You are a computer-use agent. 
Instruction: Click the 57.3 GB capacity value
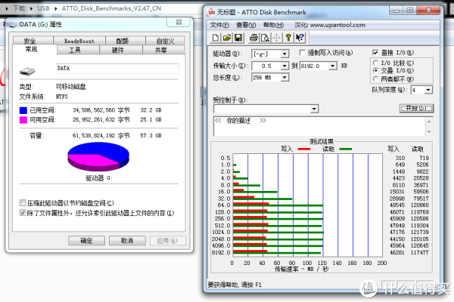[x=151, y=136]
